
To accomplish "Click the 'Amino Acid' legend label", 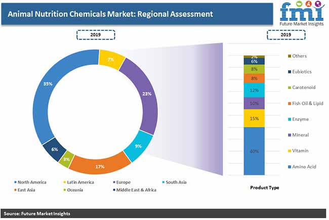I will (x=304, y=167).
